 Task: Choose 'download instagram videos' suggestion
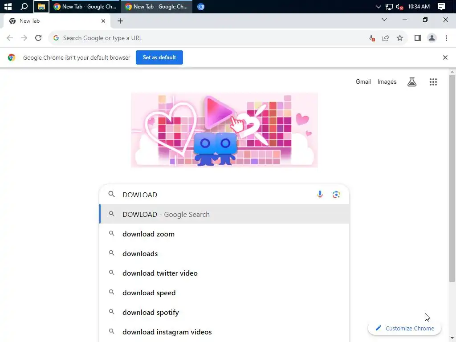click(x=224, y=332)
